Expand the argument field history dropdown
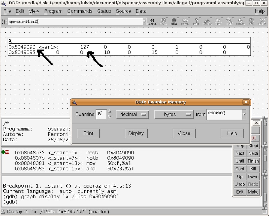The image size is (269, 216). pos(144,22)
